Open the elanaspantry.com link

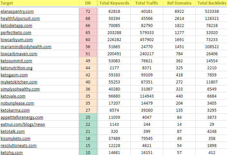coord(17,12)
